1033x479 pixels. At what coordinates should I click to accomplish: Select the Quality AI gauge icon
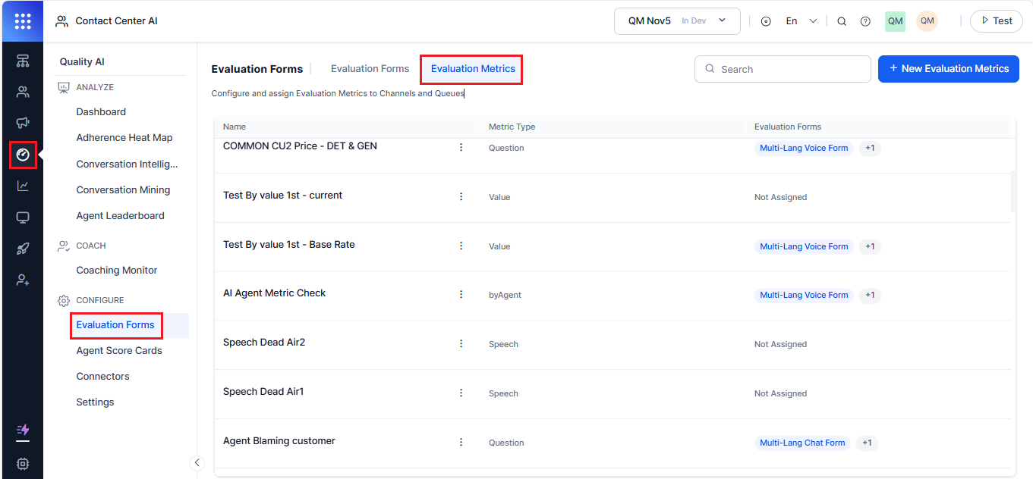tap(23, 155)
